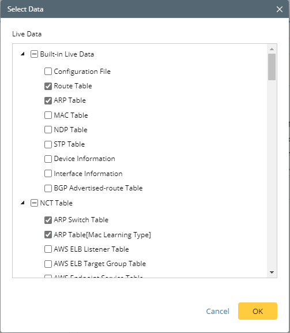
Task: Check BGP Advertised-route Table
Action: pos(48,188)
